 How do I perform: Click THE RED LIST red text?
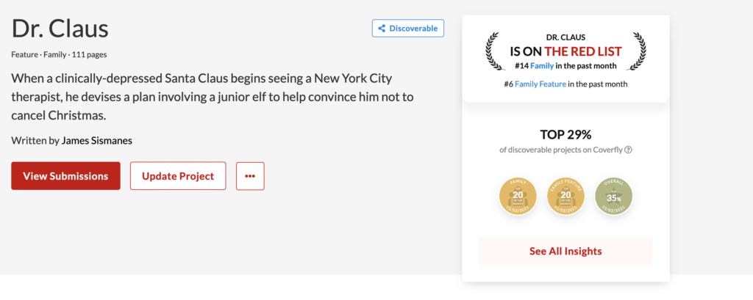582,51
